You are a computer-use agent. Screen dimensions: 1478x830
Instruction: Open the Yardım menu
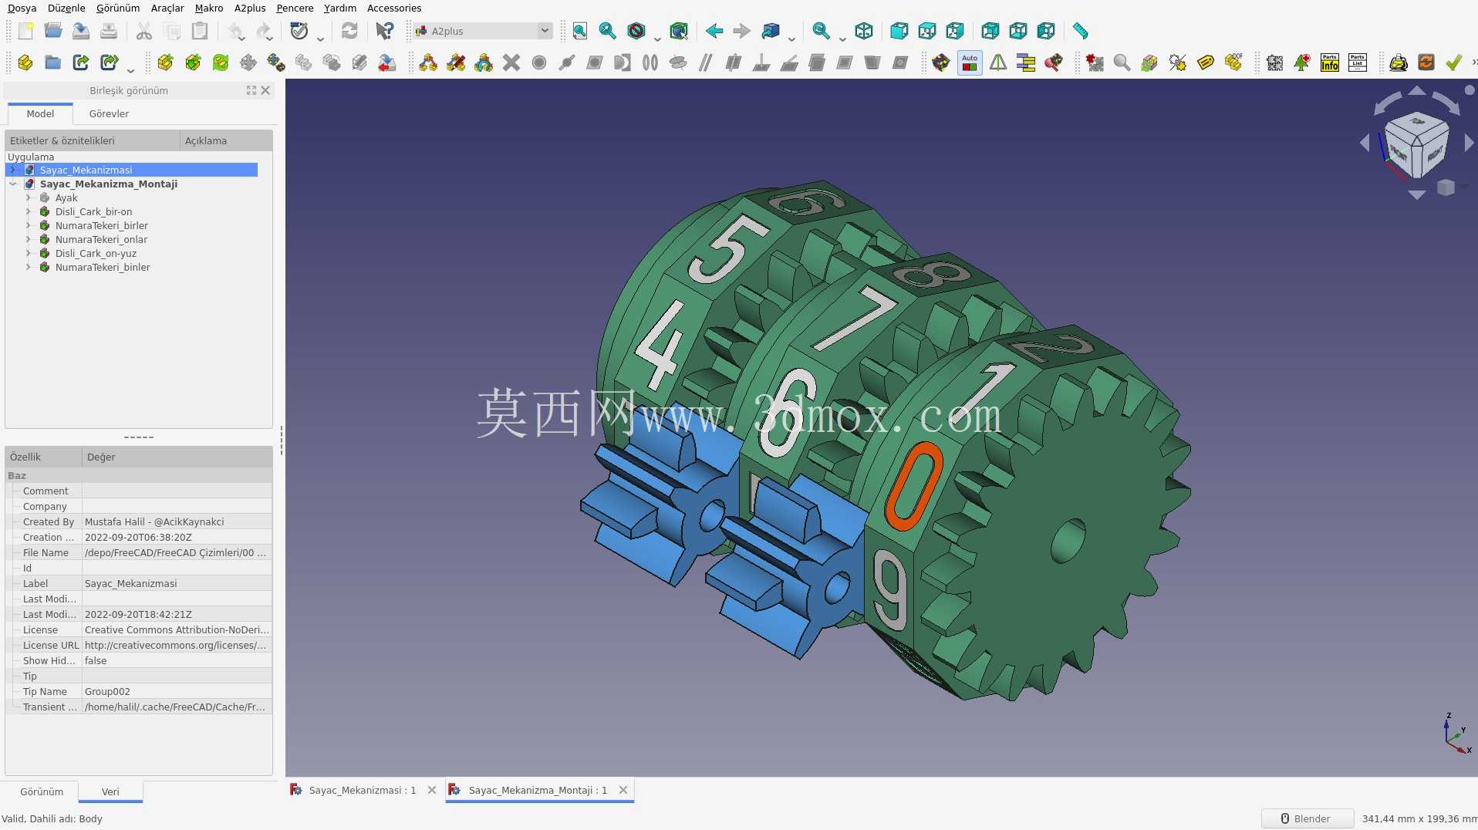[340, 8]
